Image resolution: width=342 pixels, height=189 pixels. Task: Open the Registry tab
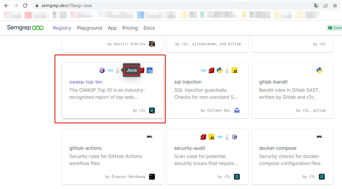pyautogui.click(x=62, y=28)
